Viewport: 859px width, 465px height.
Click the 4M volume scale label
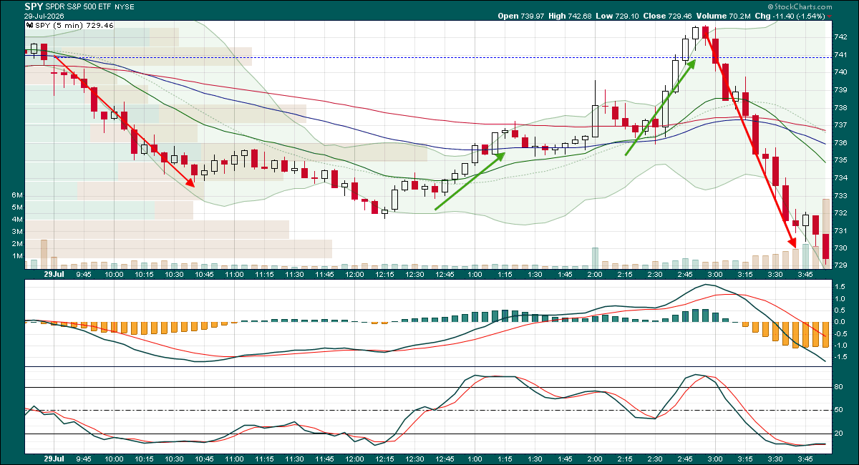pyautogui.click(x=17, y=220)
